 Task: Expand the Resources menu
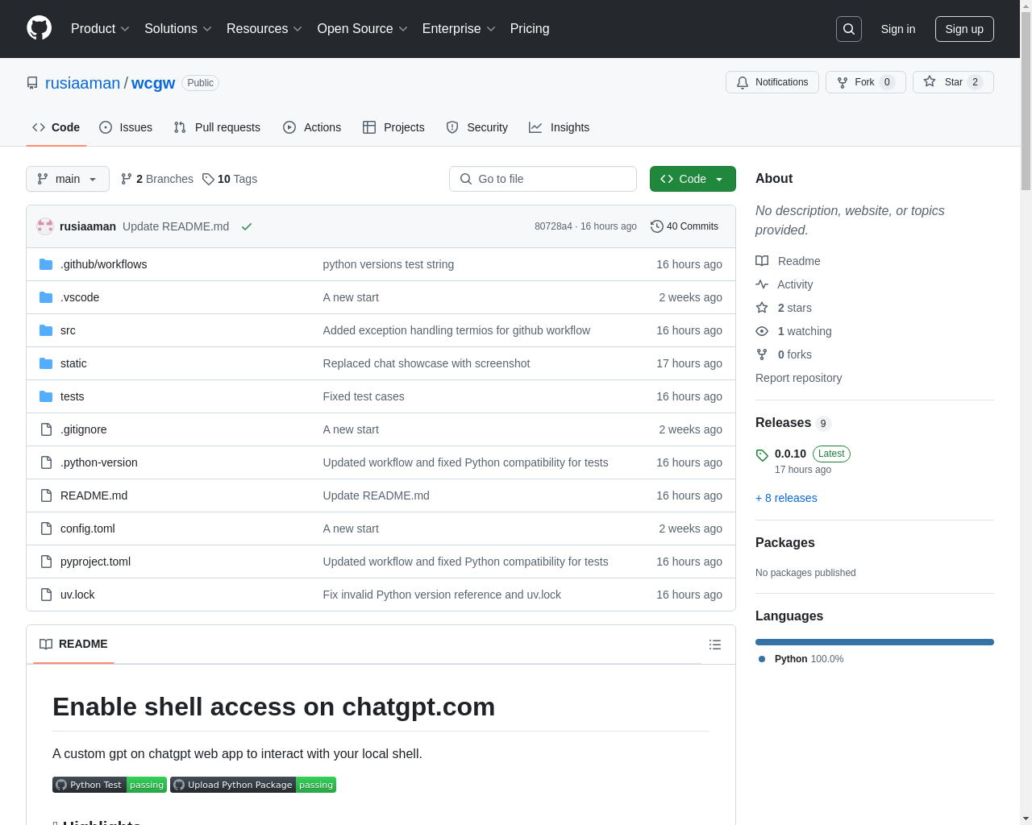[264, 29]
